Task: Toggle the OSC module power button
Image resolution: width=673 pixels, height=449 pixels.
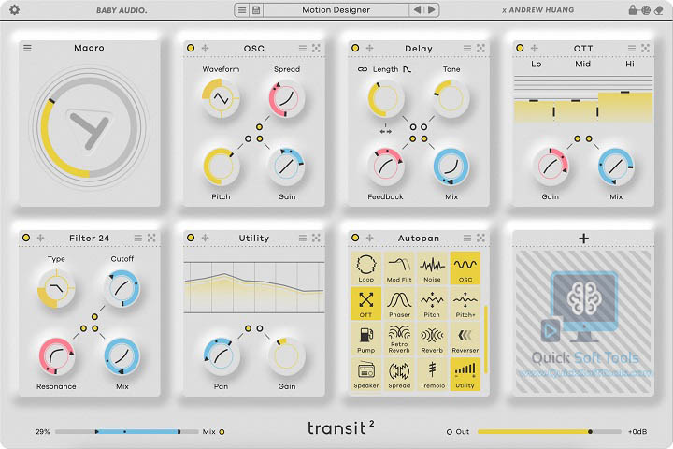Action: [191, 48]
